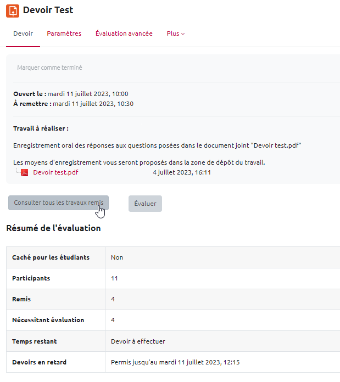Go to the Évaluation avancée tab

coord(124,33)
